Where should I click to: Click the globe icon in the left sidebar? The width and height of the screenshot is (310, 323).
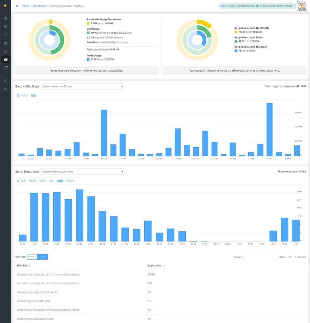click(5, 35)
